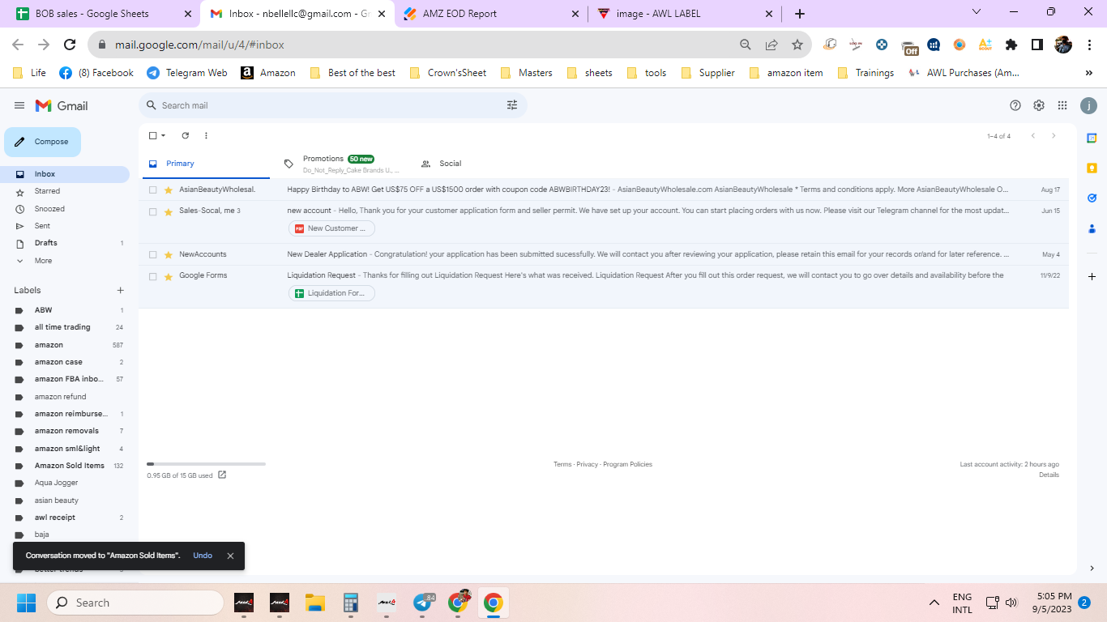The width and height of the screenshot is (1107, 622).
Task: Open Google Keep side panel icon
Action: click(1092, 168)
